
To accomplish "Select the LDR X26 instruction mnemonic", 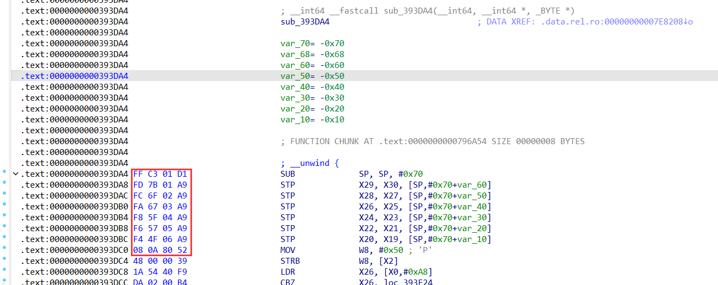I will [x=288, y=272].
